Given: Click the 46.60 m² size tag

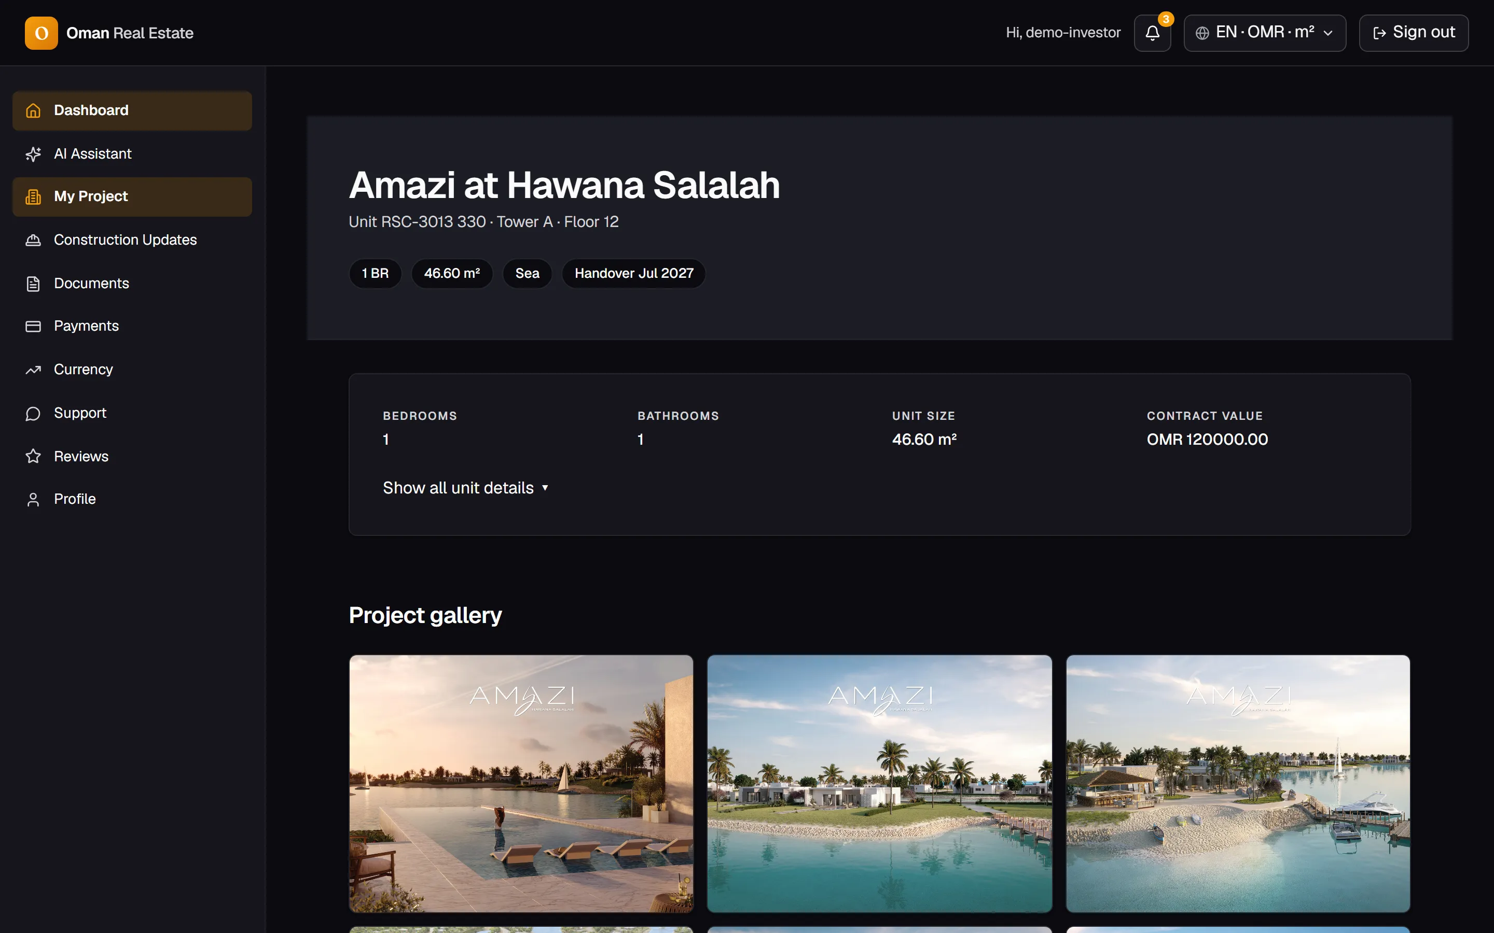Looking at the screenshot, I should click(452, 273).
